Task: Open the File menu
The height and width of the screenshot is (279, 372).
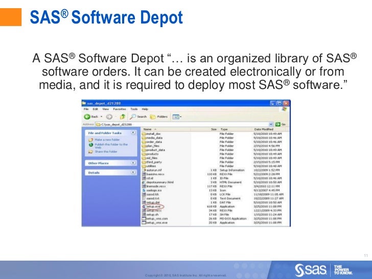Action: 86,109
